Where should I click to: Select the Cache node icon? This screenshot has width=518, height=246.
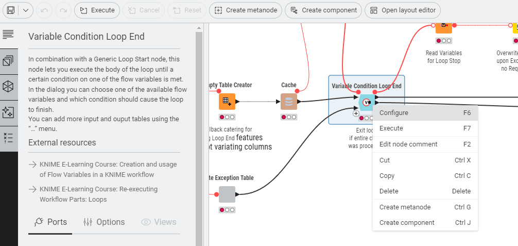(289, 102)
